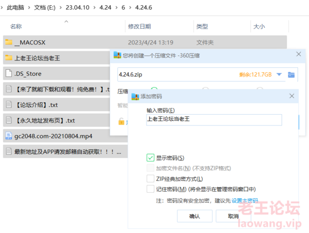Click the 输入密码 text field
The width and height of the screenshot is (309, 233).
tap(214, 120)
